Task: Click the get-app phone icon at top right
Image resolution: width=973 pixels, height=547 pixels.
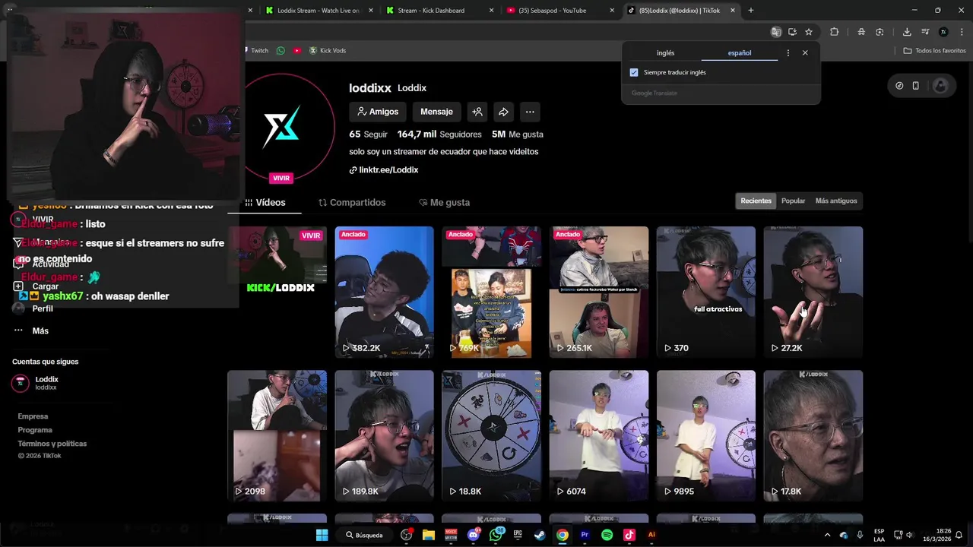Action: (x=916, y=86)
